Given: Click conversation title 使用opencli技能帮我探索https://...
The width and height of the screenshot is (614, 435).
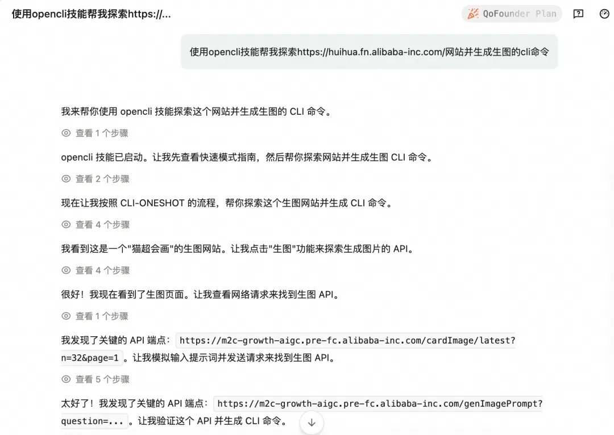Looking at the screenshot, I should coord(91,14).
